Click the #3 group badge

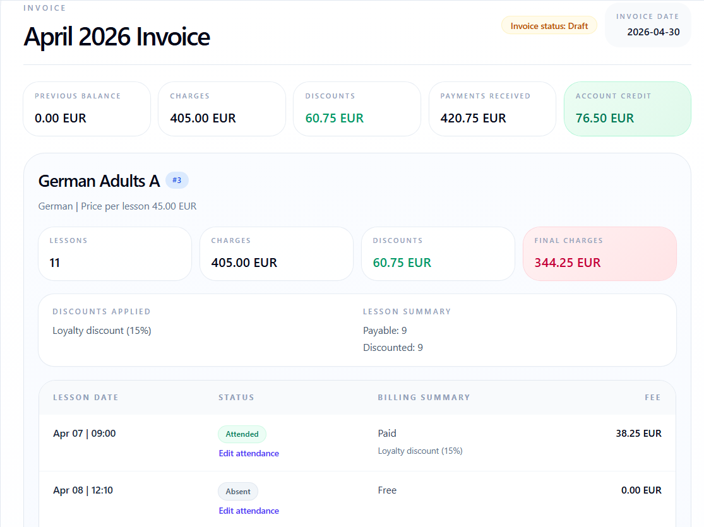(177, 181)
